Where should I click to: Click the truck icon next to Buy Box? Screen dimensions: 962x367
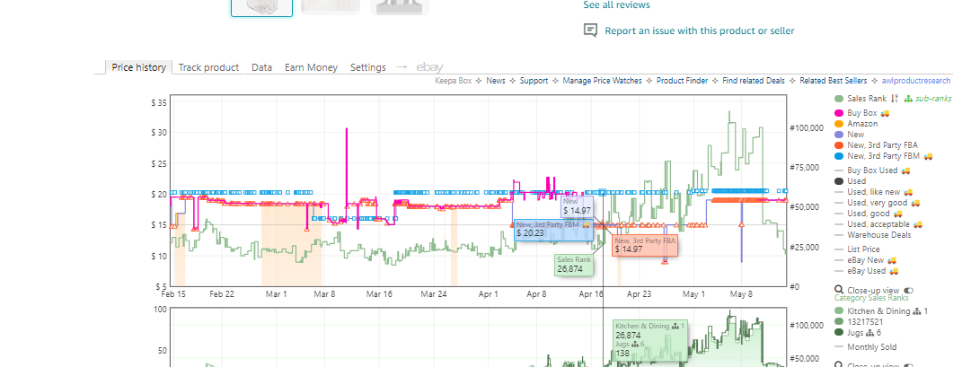click(885, 113)
